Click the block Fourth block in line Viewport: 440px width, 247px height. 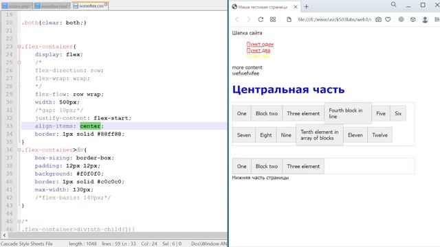tap(348, 113)
